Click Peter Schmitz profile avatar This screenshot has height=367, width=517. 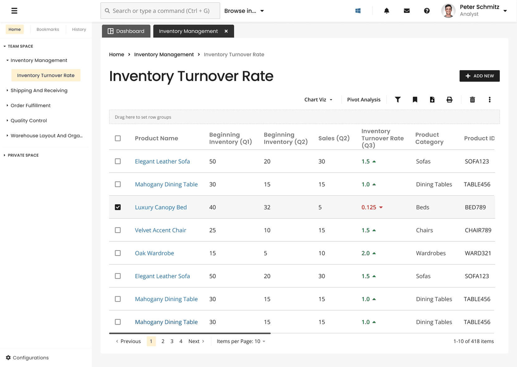[448, 11]
